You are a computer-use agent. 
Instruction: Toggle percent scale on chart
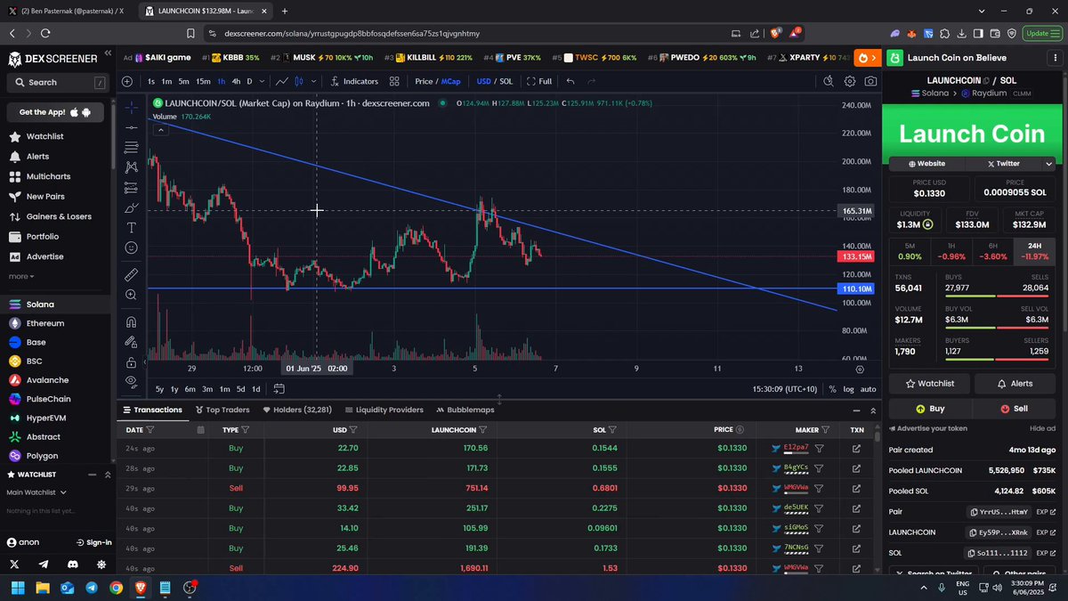coord(832,389)
